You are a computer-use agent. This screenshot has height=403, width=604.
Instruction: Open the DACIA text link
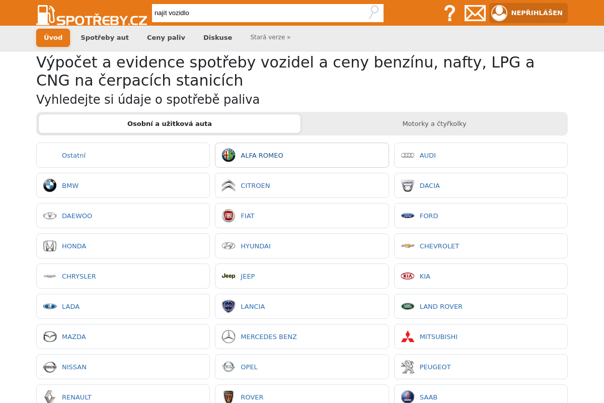click(430, 185)
